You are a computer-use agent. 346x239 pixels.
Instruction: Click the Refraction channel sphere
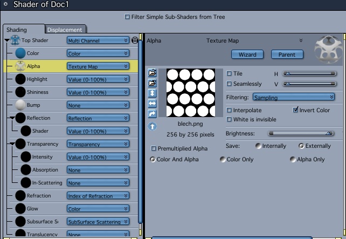coord(20,196)
